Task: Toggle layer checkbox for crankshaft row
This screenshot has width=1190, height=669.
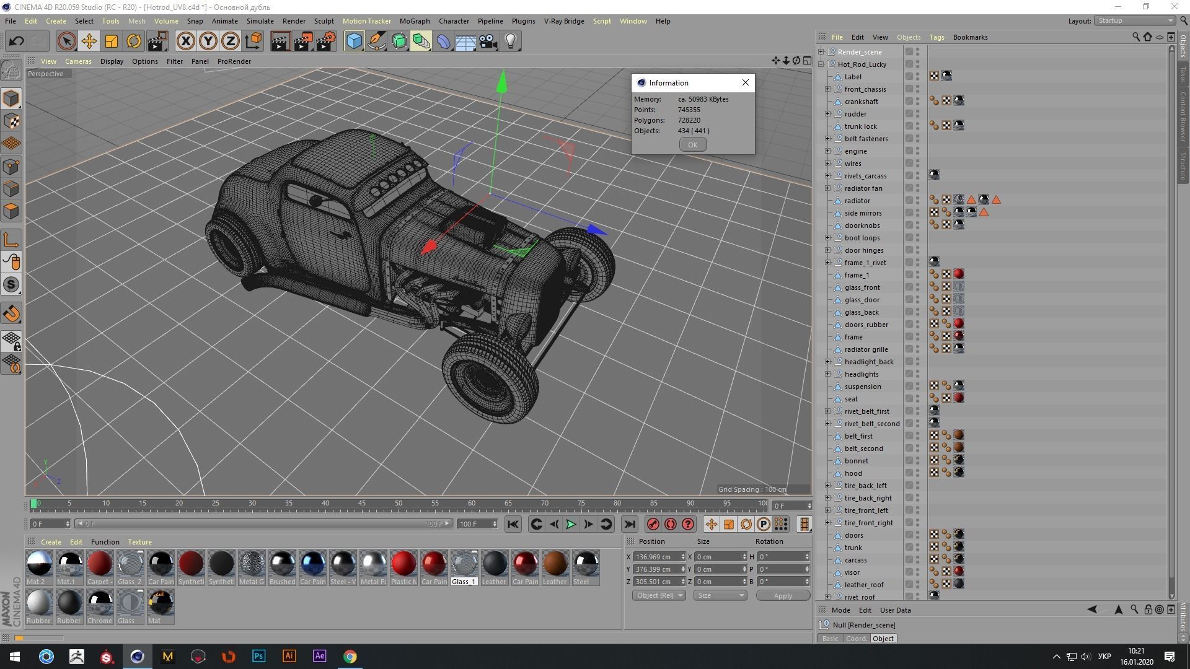Action: click(909, 101)
